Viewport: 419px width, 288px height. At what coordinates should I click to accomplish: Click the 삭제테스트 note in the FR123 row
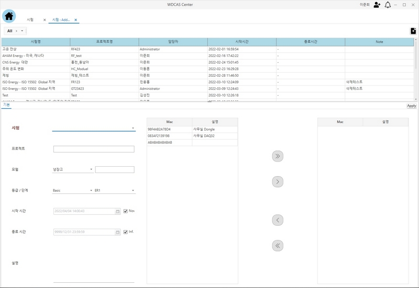[379, 82]
